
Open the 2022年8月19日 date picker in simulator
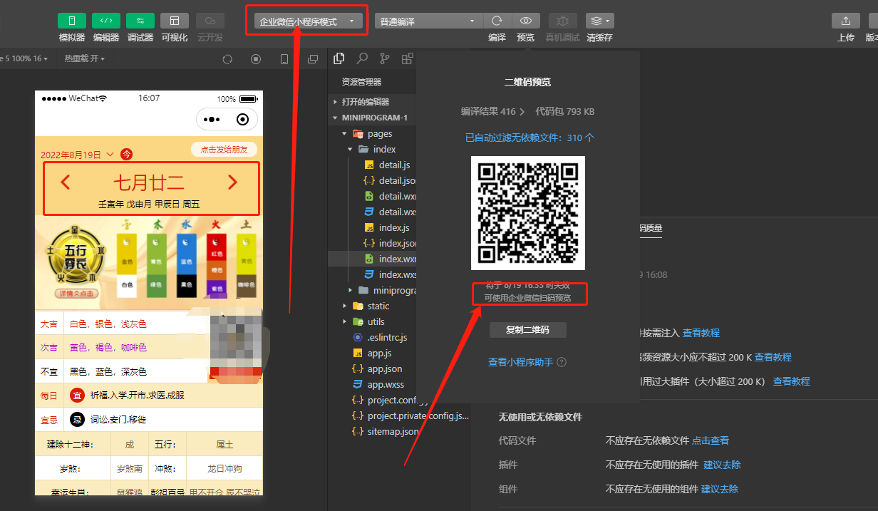[77, 155]
